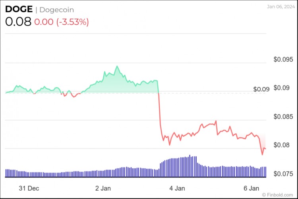The height and width of the screenshot is (199, 298).
Task: Click the right endpoint of the price line
Action: coord(265,149)
